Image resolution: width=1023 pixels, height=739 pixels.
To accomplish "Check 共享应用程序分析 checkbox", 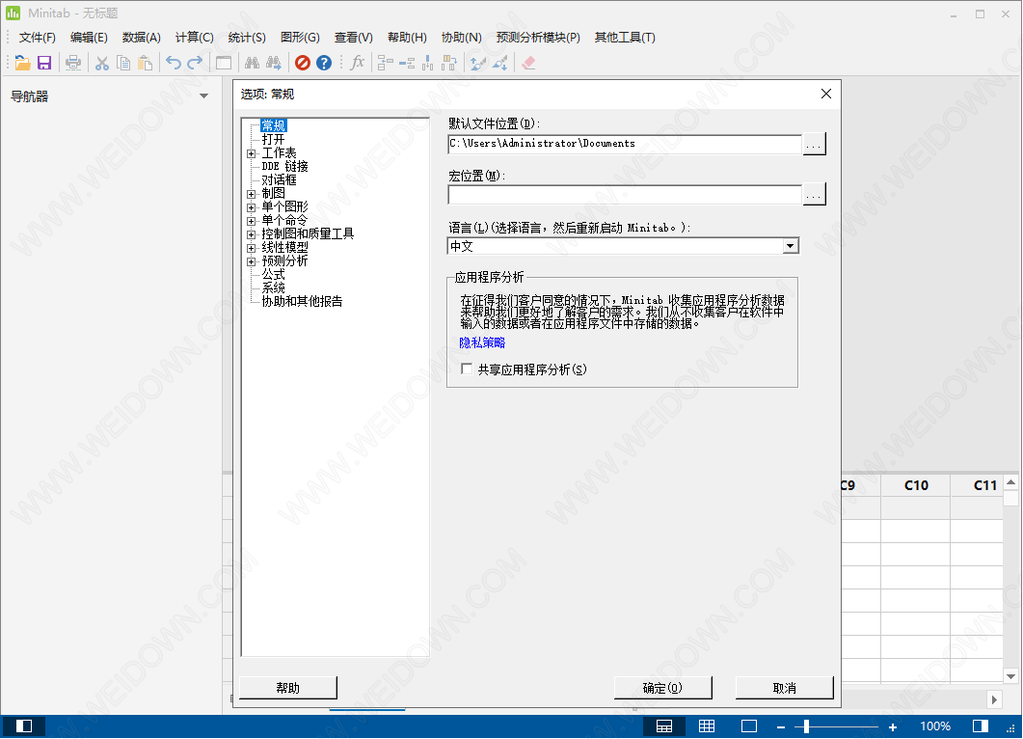I will tap(467, 369).
